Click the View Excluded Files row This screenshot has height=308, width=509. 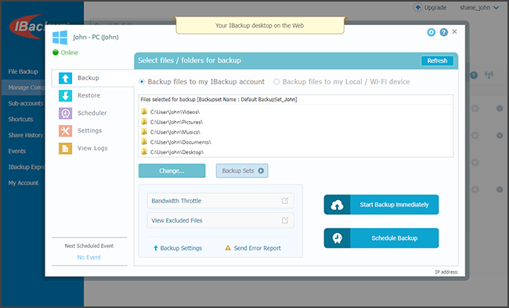[220, 220]
